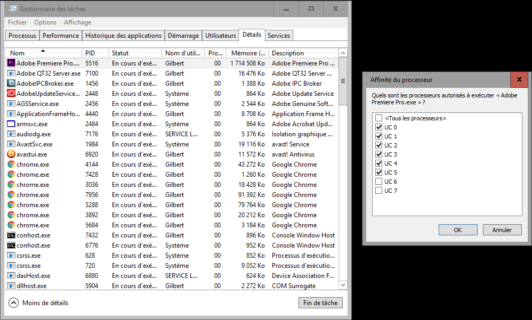Click the Adobe QT32 Server.exe icon
The image size is (532, 320).
click(x=11, y=73)
